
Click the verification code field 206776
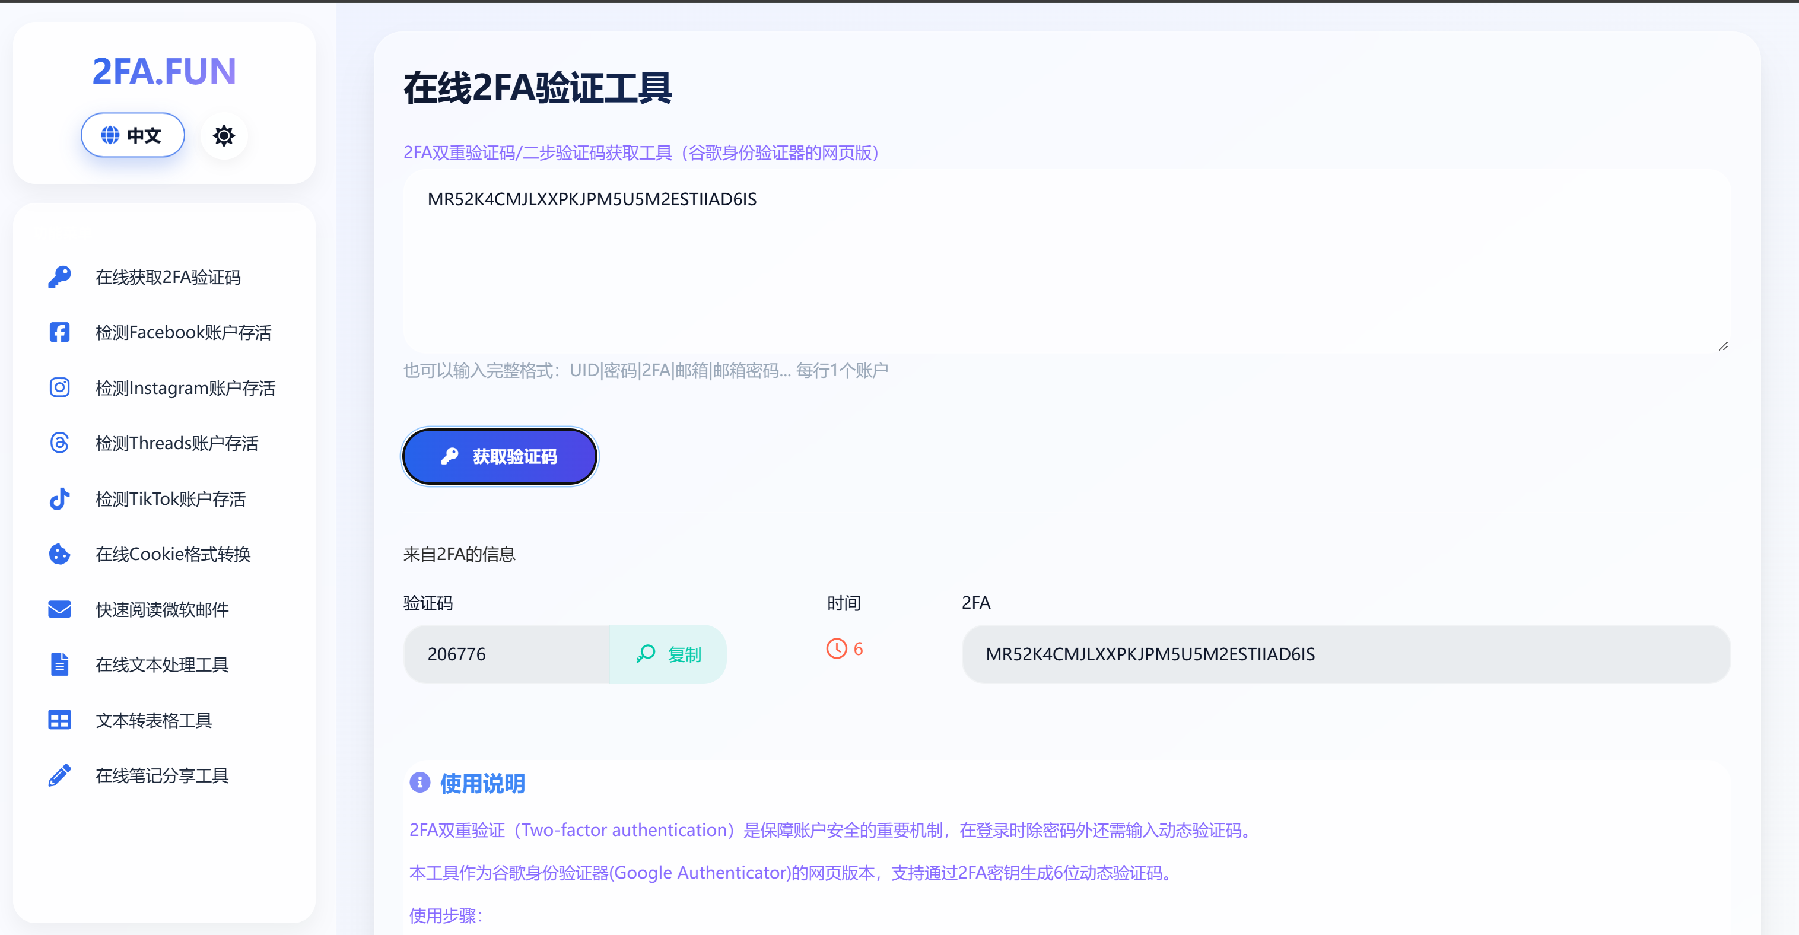506,654
